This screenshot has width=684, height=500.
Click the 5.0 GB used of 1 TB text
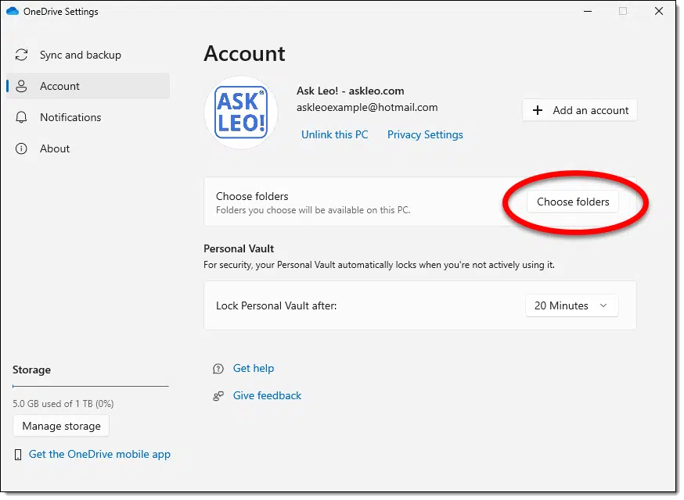pyautogui.click(x=63, y=404)
